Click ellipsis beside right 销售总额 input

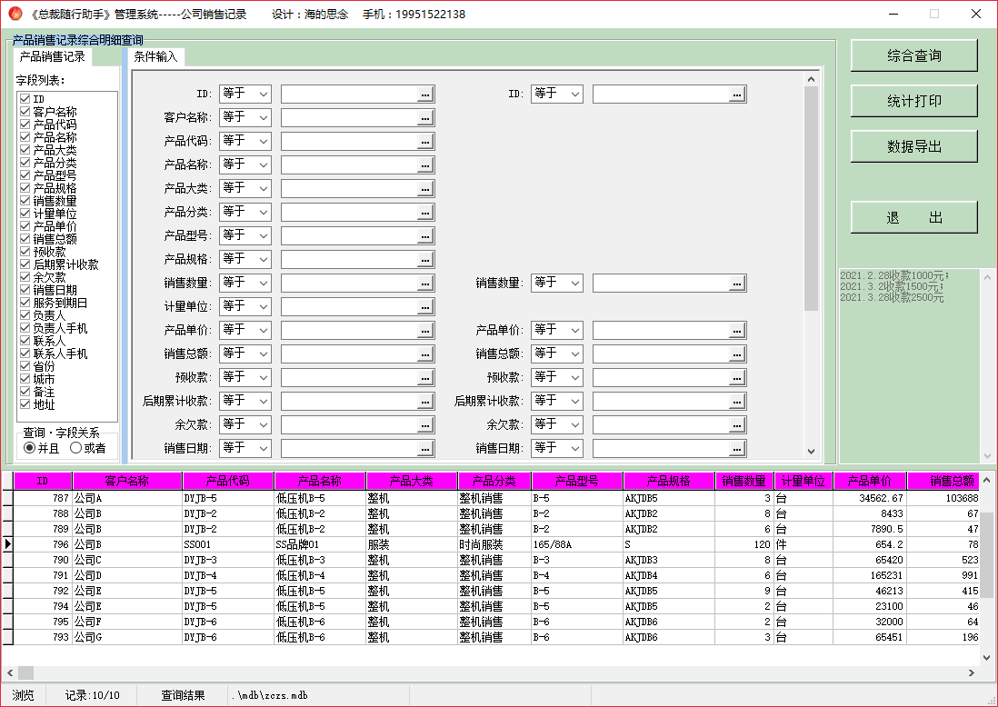coord(737,353)
